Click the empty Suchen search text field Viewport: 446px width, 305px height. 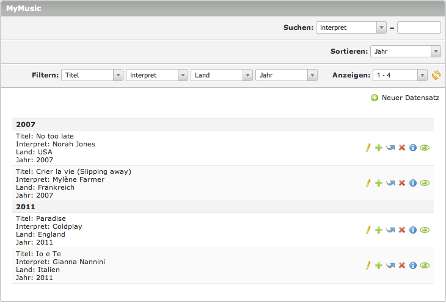point(419,27)
